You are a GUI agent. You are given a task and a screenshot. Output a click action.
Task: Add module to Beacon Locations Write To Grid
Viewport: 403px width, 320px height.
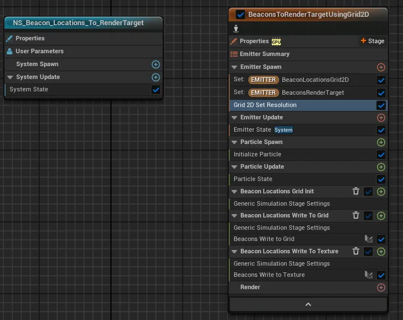pos(381,216)
